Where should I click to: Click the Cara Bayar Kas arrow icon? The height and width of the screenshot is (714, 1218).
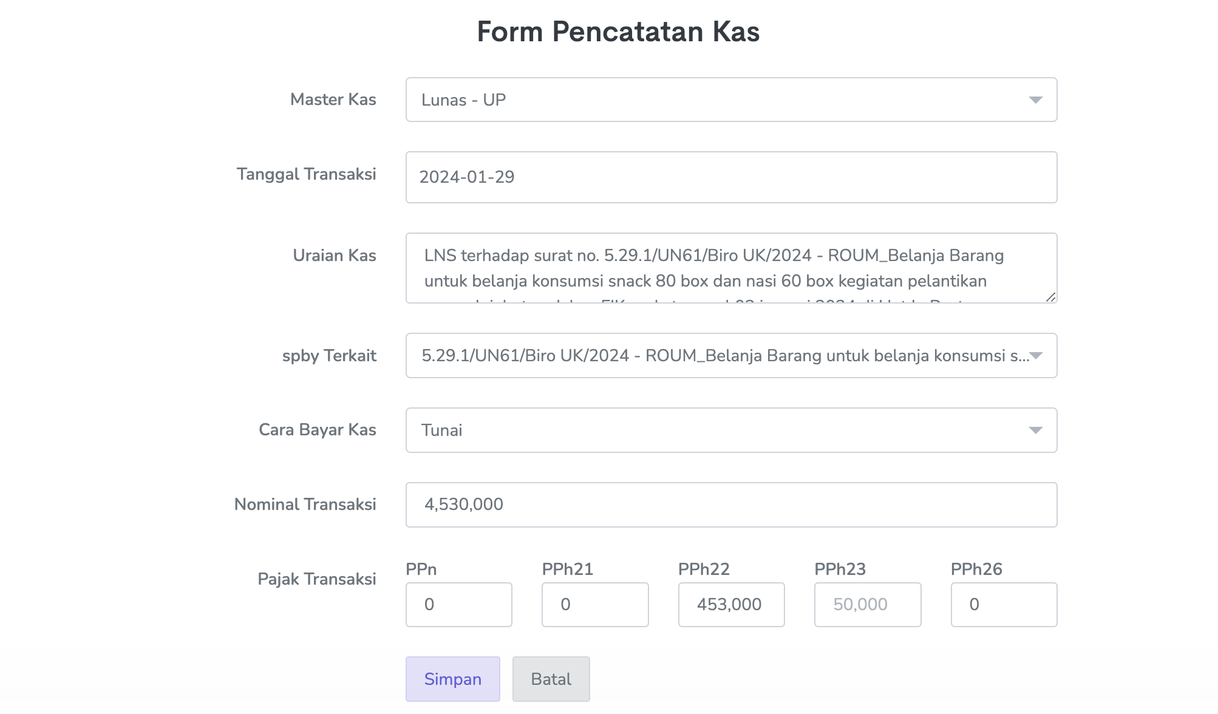[1035, 430]
